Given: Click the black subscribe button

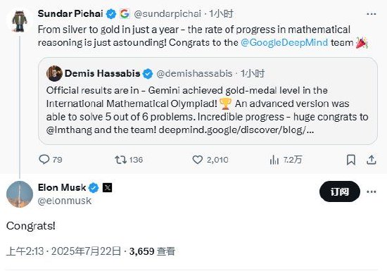Looking at the screenshot, I should click(x=340, y=191).
